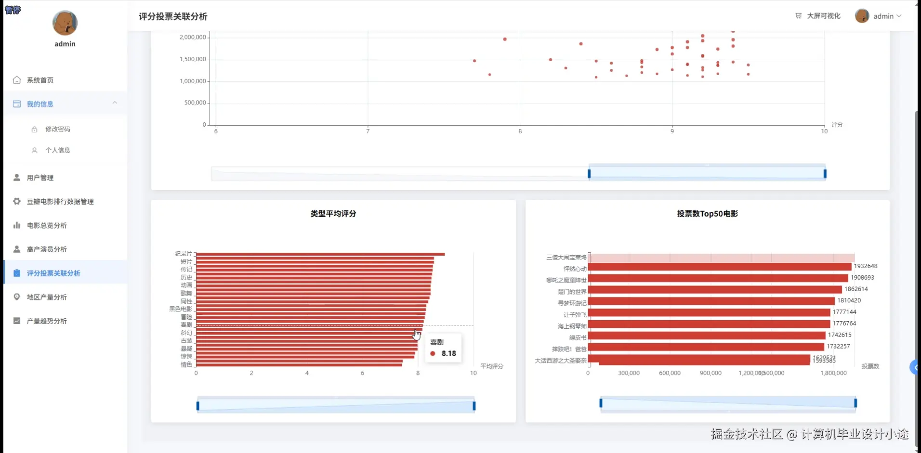Click the 投票数Top50电影 chart title
The width and height of the screenshot is (921, 453).
click(707, 214)
